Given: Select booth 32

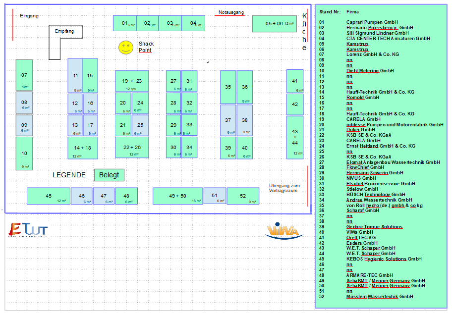Looking at the screenshot, I should [189, 103].
